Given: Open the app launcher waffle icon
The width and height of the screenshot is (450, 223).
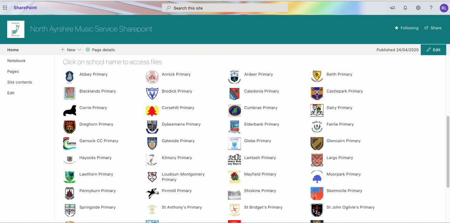Looking at the screenshot, I should (5, 8).
